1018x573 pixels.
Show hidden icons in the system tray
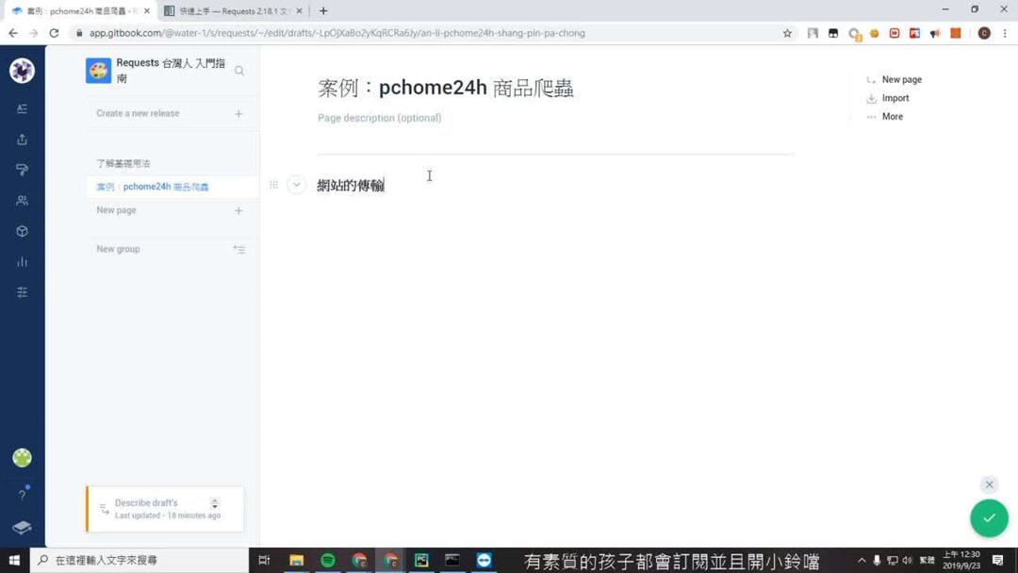pyautogui.click(x=862, y=560)
